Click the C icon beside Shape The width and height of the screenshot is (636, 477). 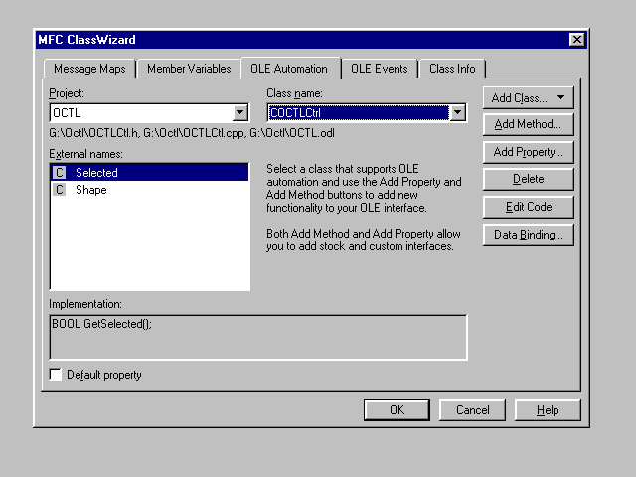click(x=59, y=190)
